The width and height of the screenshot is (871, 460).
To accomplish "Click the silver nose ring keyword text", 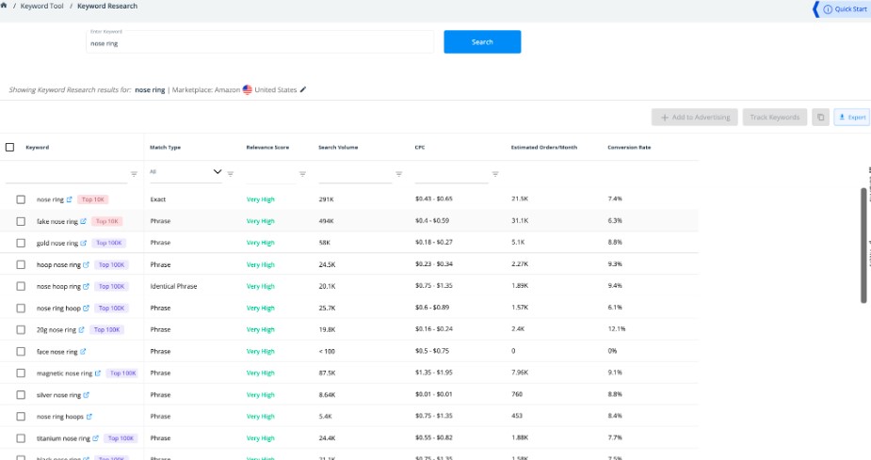I will pyautogui.click(x=58, y=395).
